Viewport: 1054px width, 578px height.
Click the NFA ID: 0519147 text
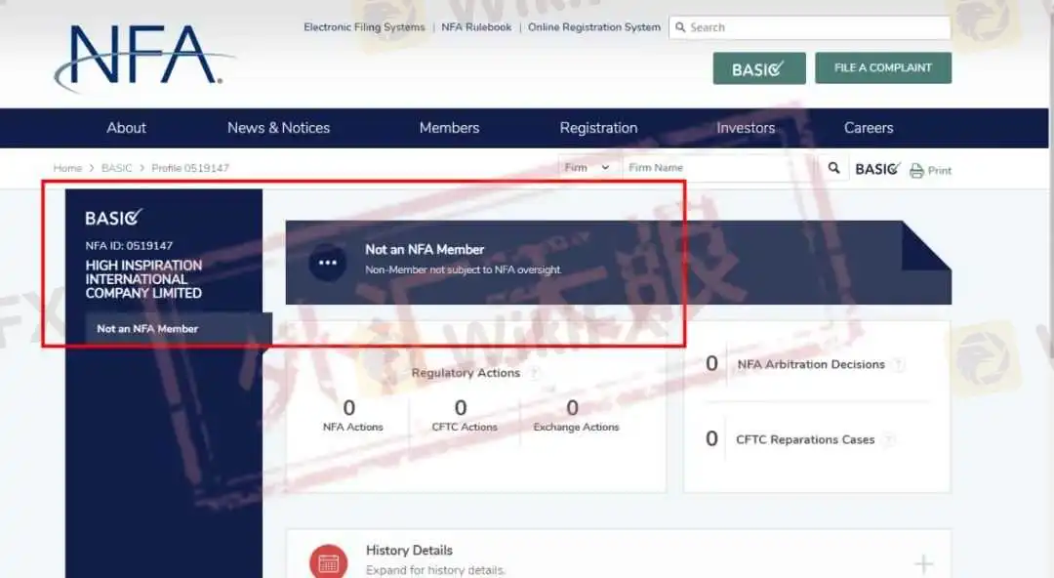pos(129,246)
